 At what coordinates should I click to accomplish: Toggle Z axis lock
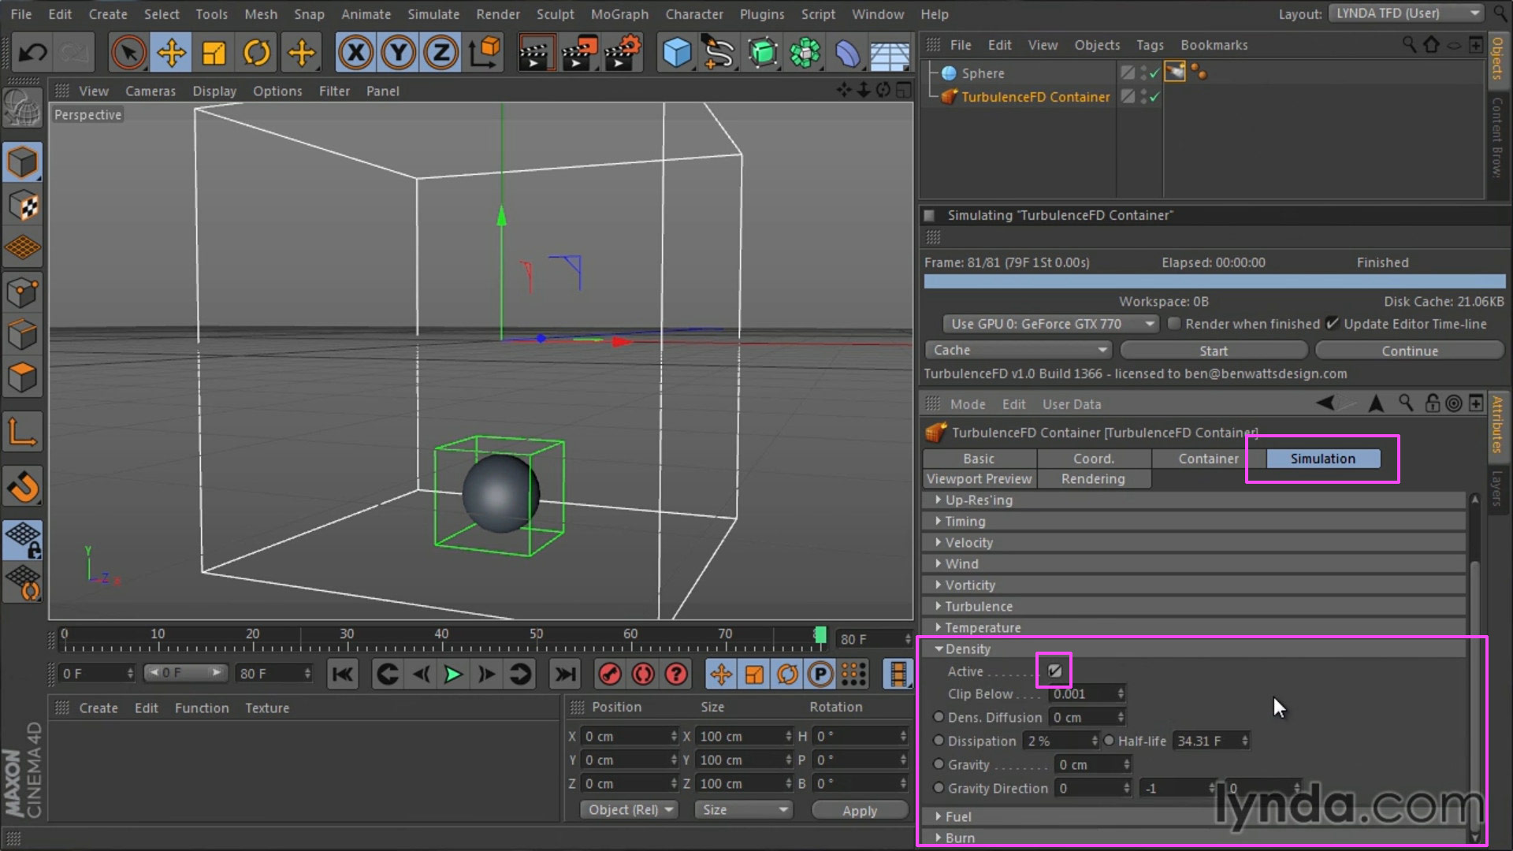coord(441,53)
